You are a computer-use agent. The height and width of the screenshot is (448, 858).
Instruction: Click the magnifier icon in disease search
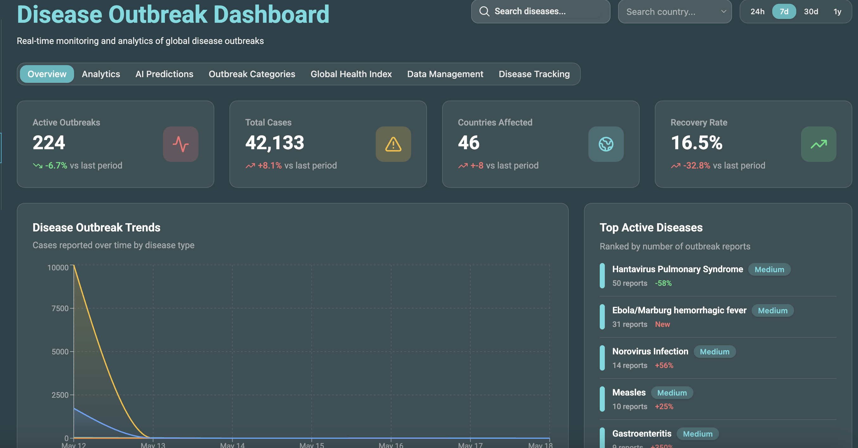point(484,11)
